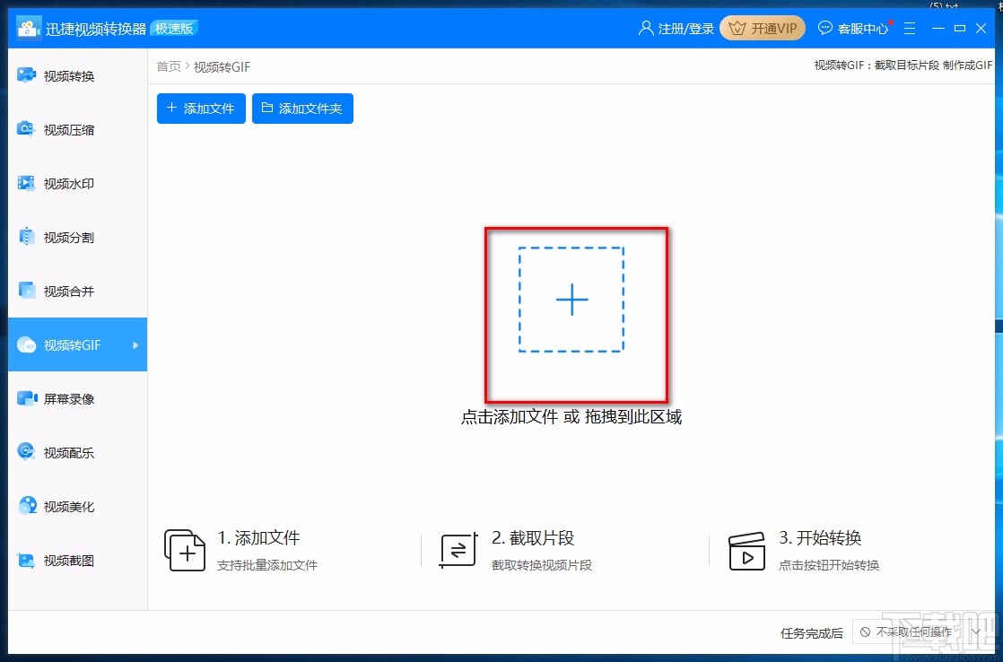Click the central drop area to add files
The image size is (1003, 662).
pyautogui.click(x=572, y=301)
